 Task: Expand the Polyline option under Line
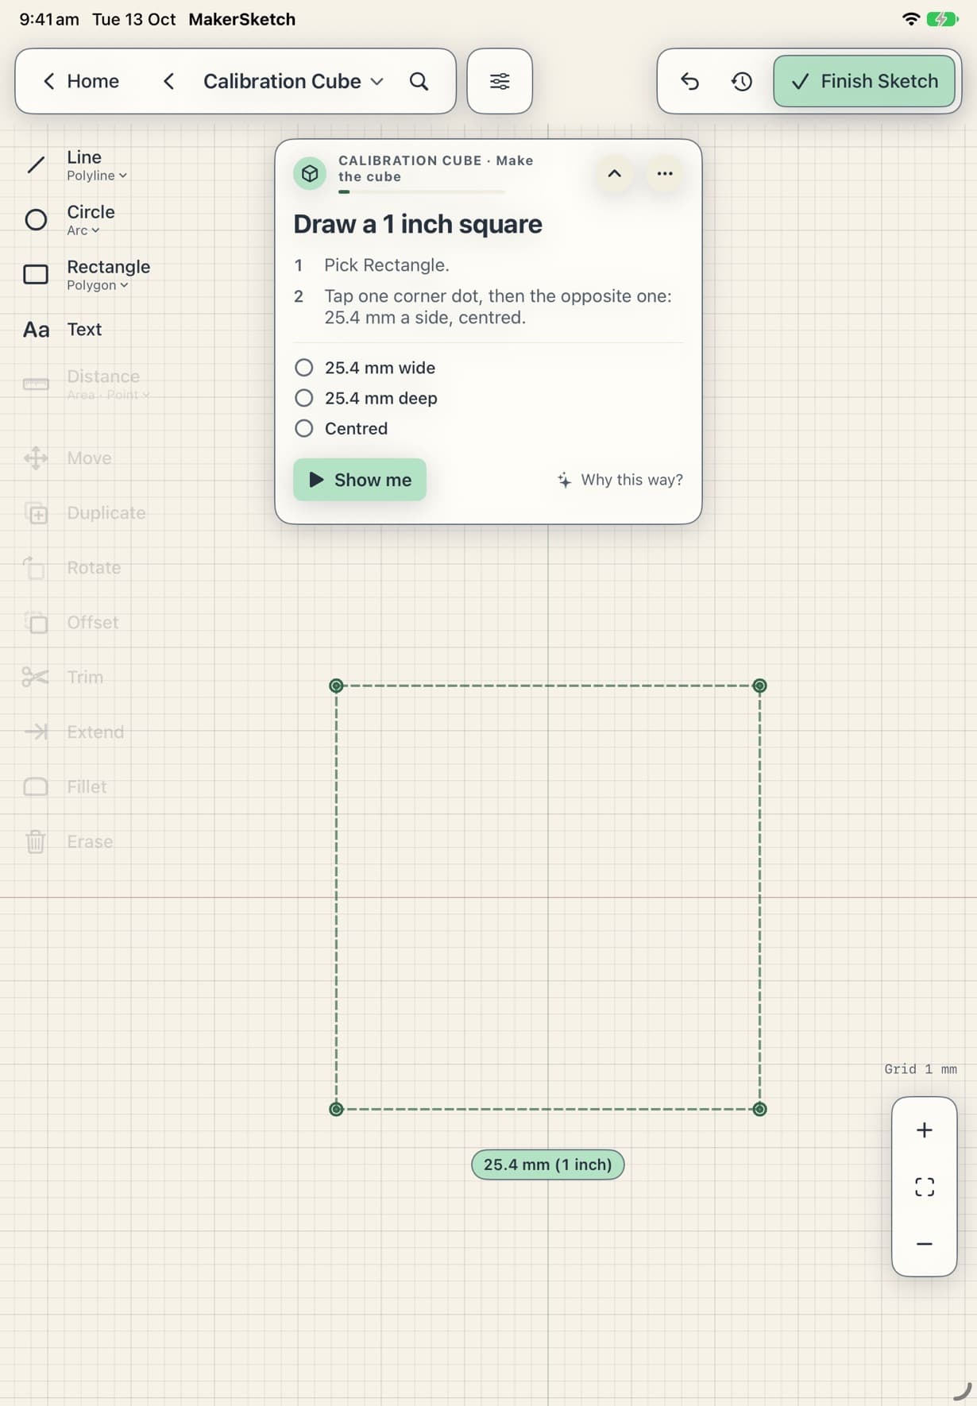(x=97, y=176)
